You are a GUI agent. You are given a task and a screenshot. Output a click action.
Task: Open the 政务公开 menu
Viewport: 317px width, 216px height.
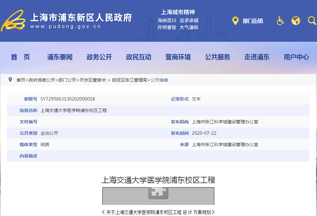pyautogui.click(x=99, y=57)
